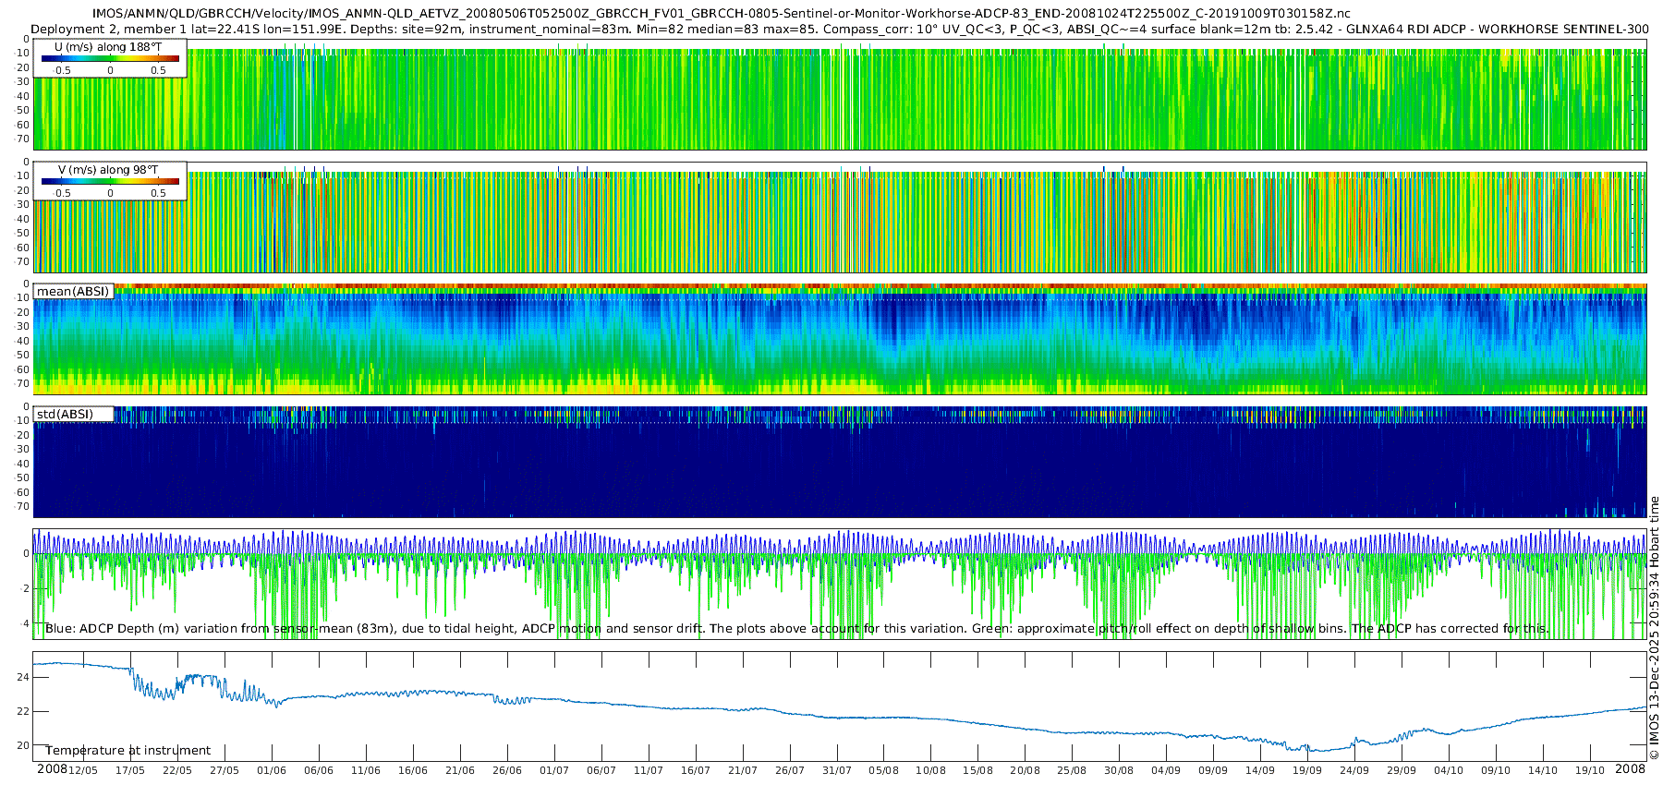Click the Deployment 2 metadata subtitle line

pos(839,30)
